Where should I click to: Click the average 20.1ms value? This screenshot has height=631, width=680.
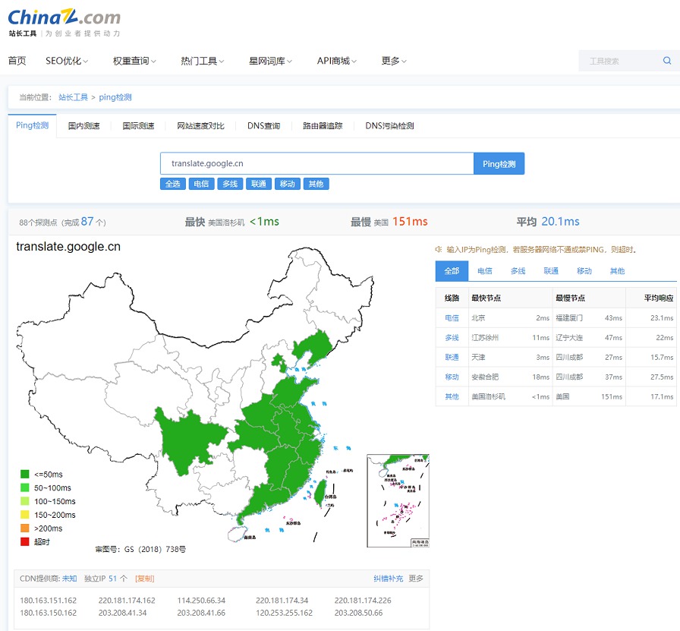coord(560,222)
